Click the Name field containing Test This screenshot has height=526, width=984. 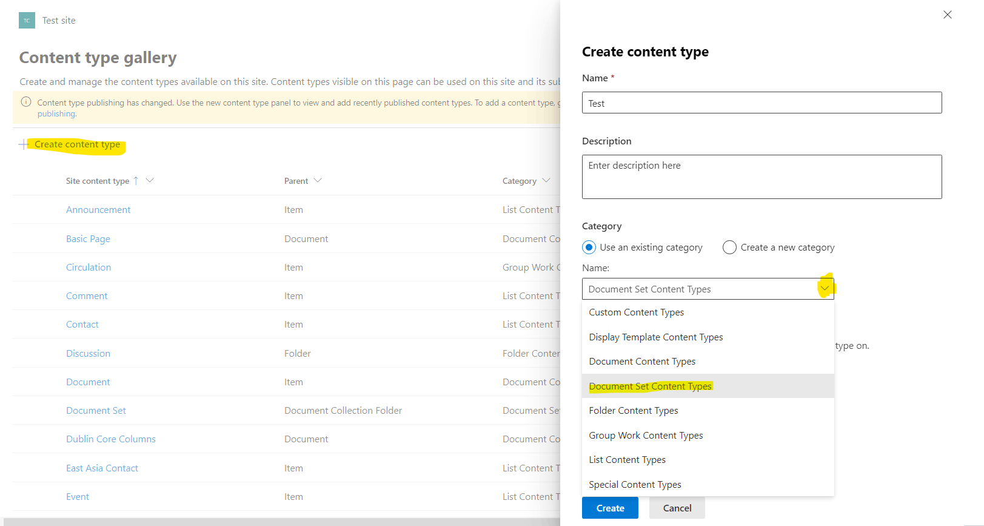(761, 103)
